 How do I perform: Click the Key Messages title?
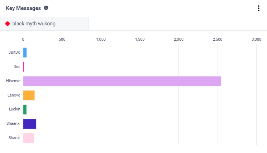(x=23, y=8)
